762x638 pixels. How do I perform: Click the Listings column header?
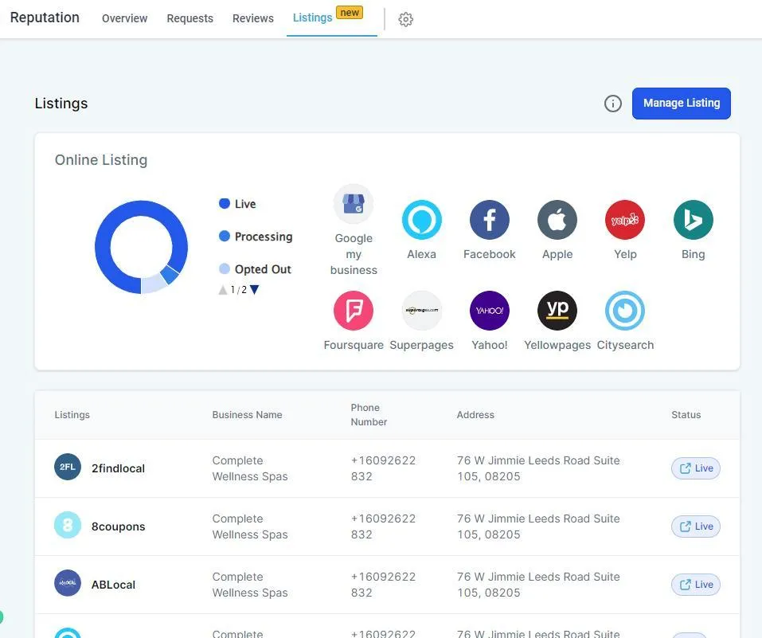coord(72,415)
